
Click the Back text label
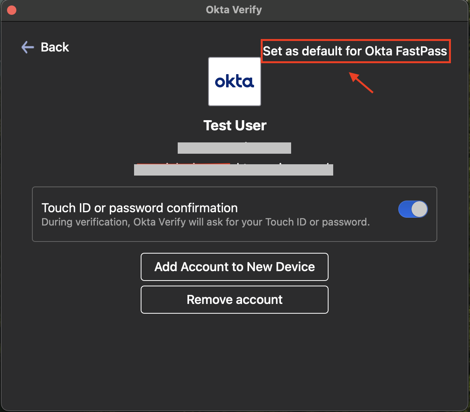pyautogui.click(x=55, y=47)
